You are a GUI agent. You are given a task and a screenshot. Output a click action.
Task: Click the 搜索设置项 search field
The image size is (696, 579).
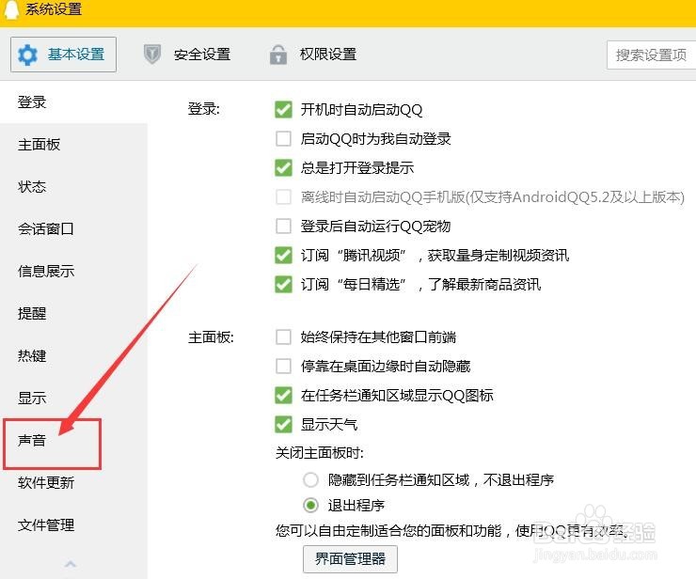651,55
